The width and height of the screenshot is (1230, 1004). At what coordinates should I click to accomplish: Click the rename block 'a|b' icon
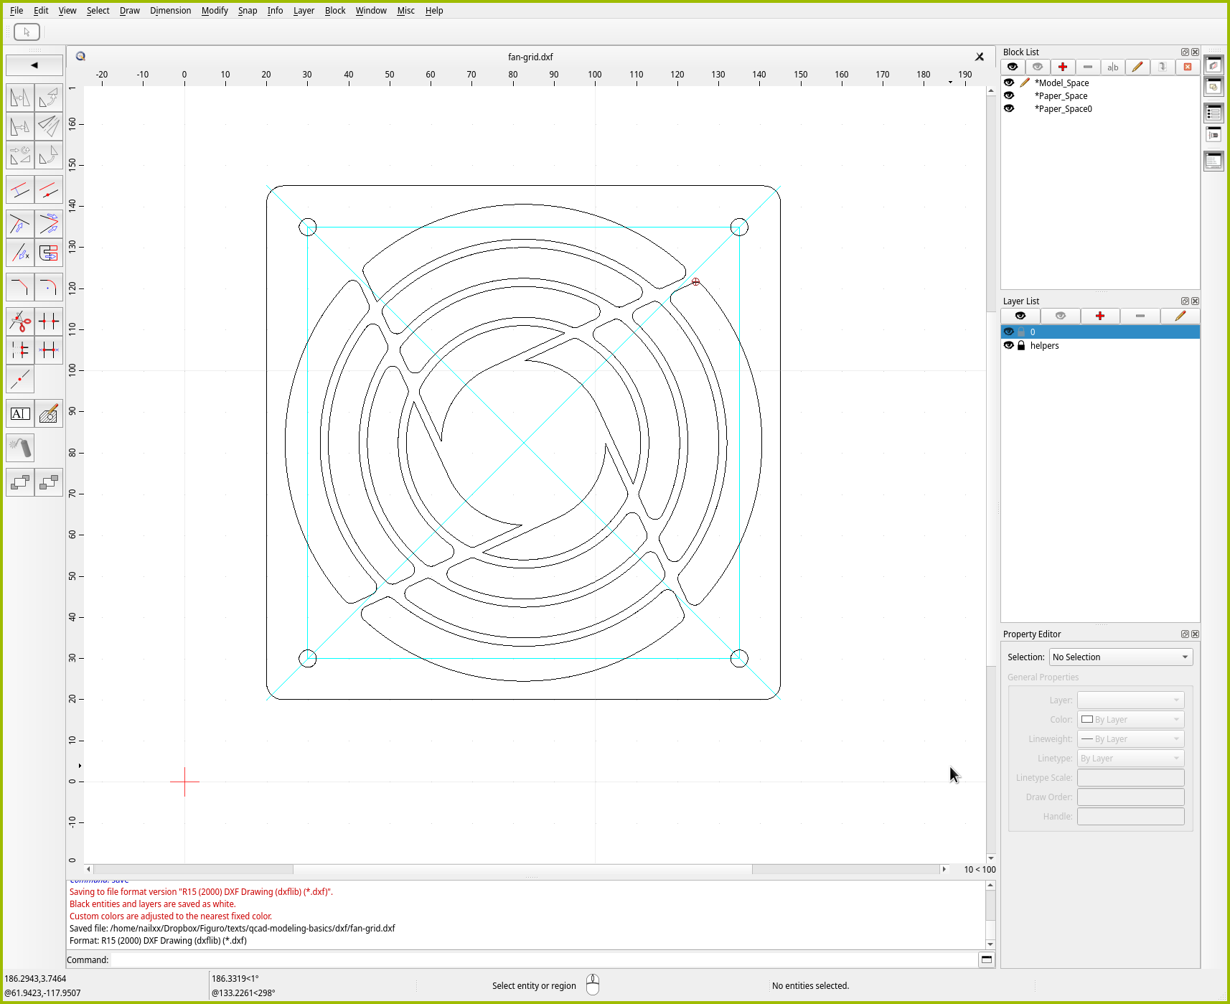pyautogui.click(x=1112, y=67)
